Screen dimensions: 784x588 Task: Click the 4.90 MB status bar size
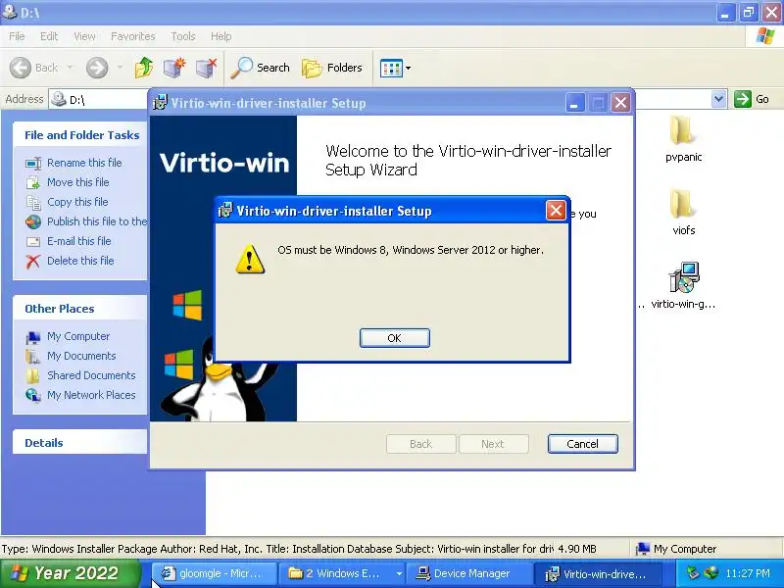pos(577,549)
